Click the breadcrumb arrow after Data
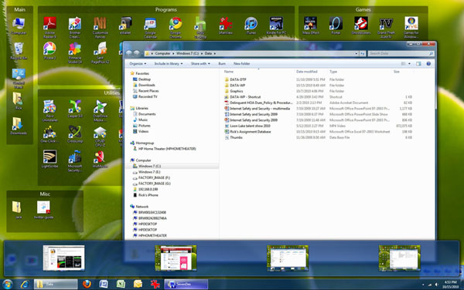The image size is (464, 290). 214,54
